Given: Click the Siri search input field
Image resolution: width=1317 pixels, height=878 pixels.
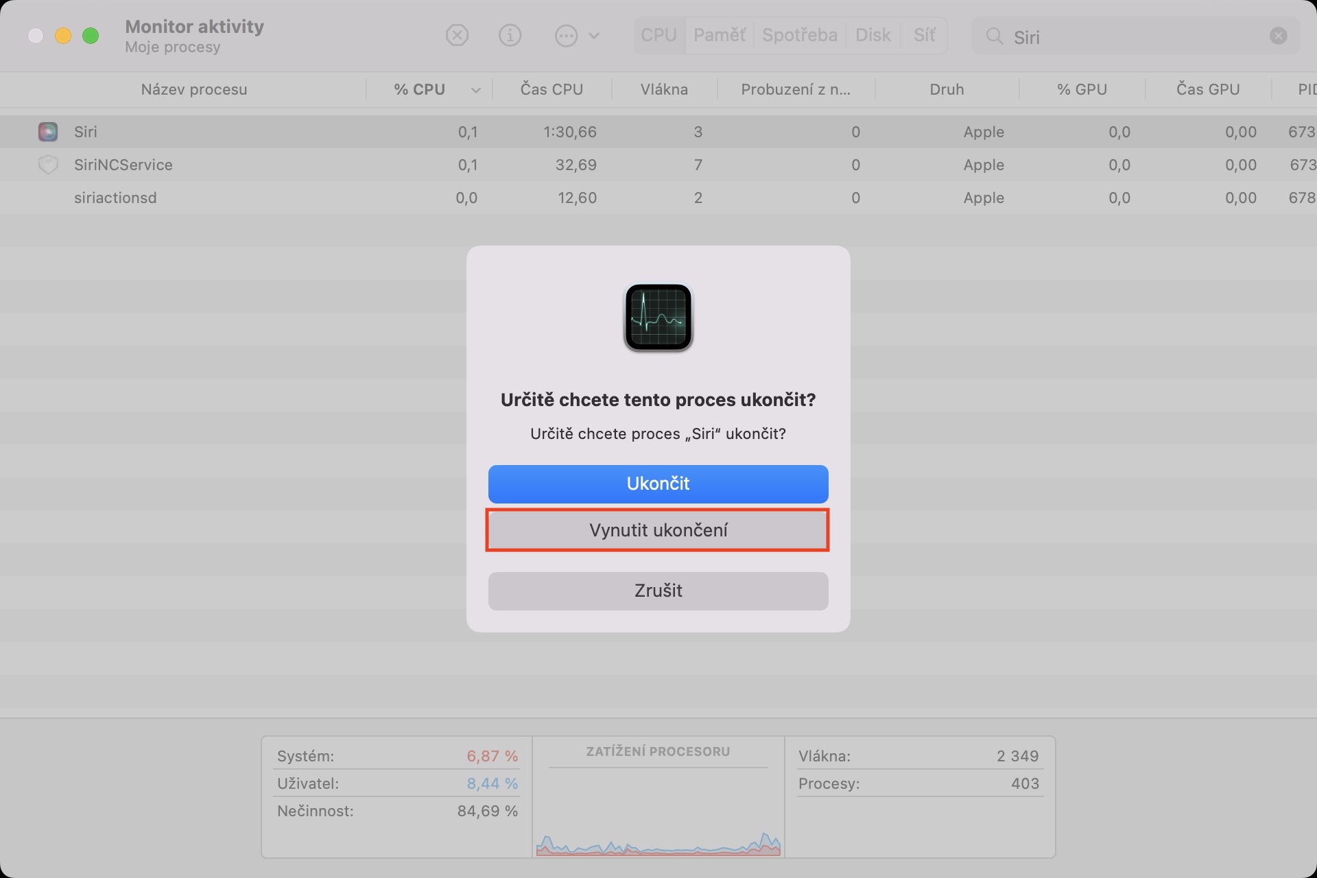Looking at the screenshot, I should [x=1132, y=37].
